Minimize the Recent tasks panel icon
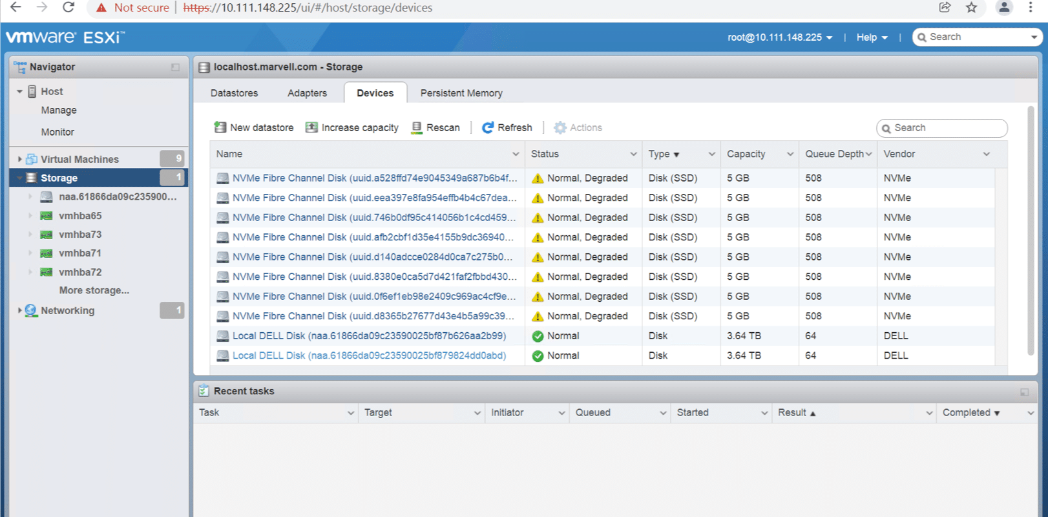Screen dimensions: 1048x517 point(1024,392)
